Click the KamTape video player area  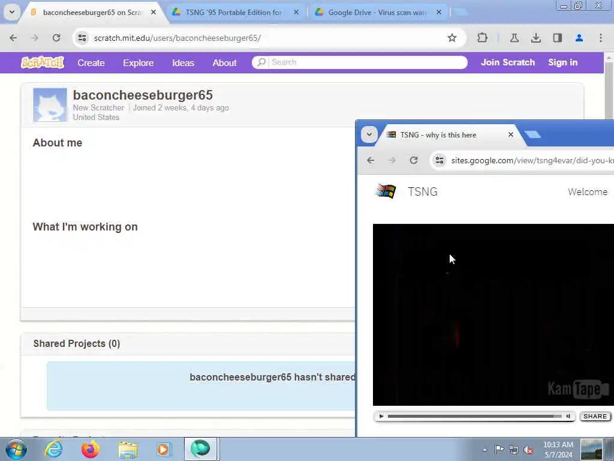493,315
